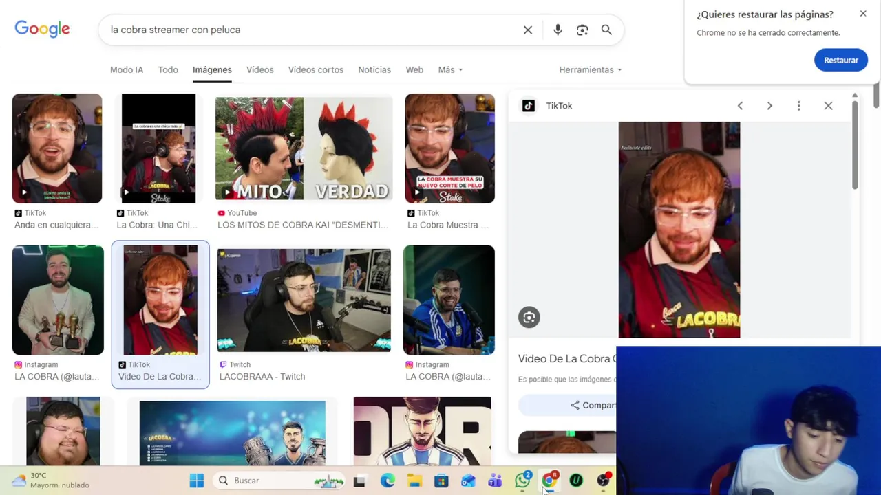
Task: Open WhatsApp from taskbar
Action: pyautogui.click(x=522, y=480)
